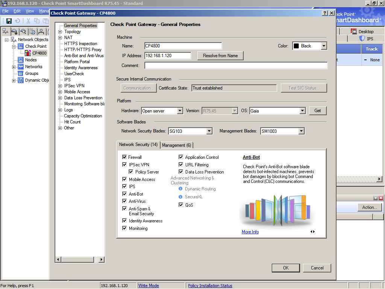Click the blade description previous/next arrows

[x=312, y=231]
